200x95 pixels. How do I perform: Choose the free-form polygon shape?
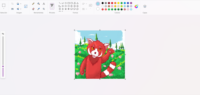[x=74, y=3]
